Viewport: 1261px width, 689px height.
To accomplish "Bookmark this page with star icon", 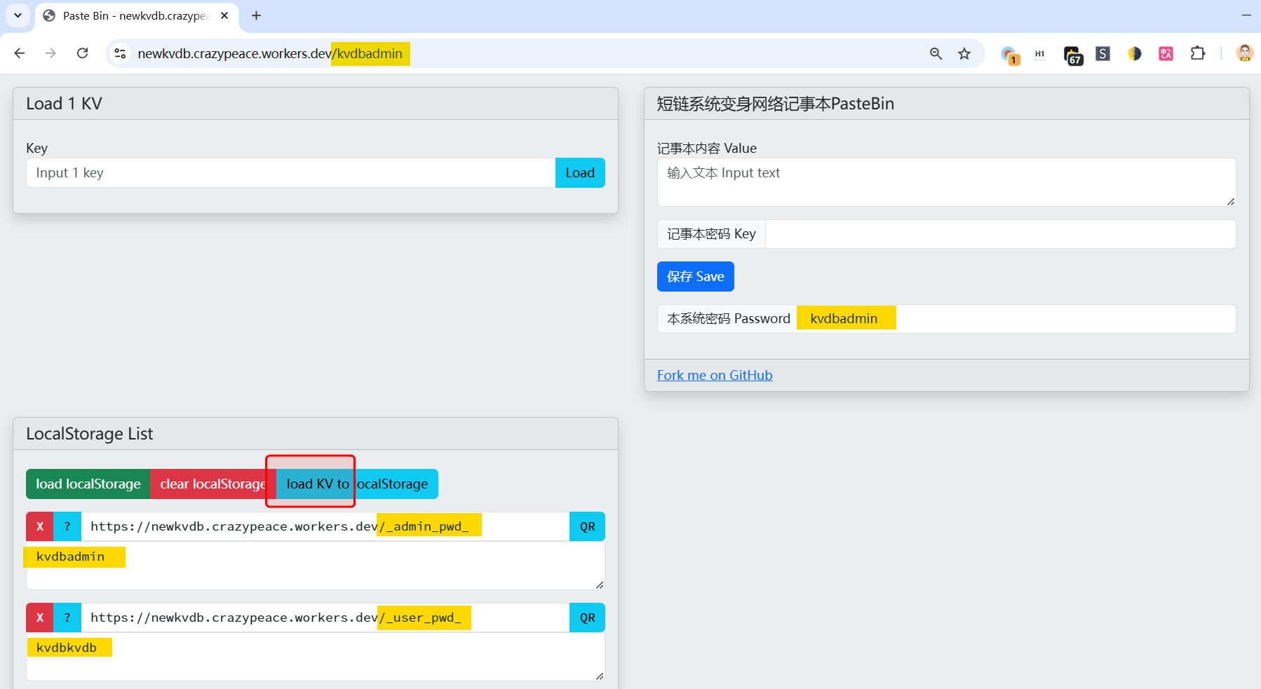I will click(x=964, y=53).
